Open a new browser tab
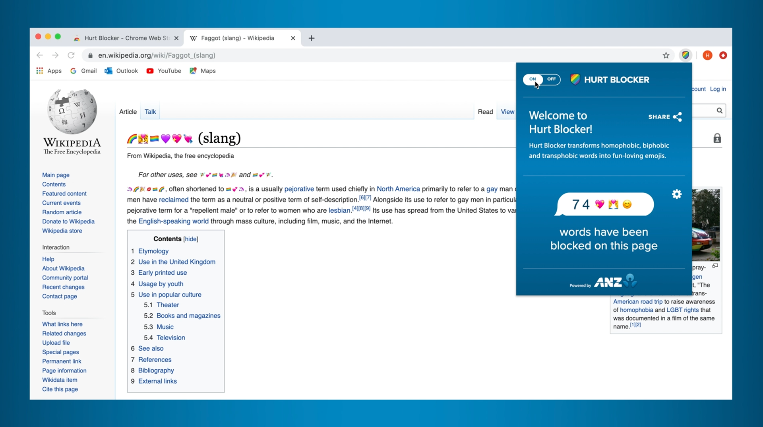Viewport: 763px width, 427px height. [x=312, y=38]
